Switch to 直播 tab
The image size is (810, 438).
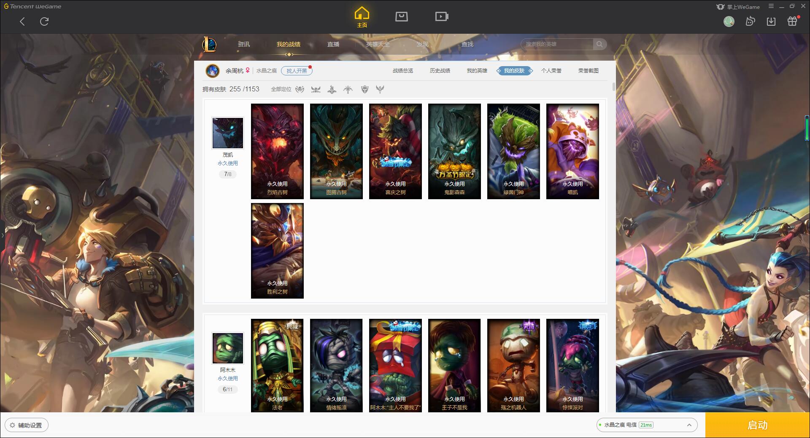(333, 44)
